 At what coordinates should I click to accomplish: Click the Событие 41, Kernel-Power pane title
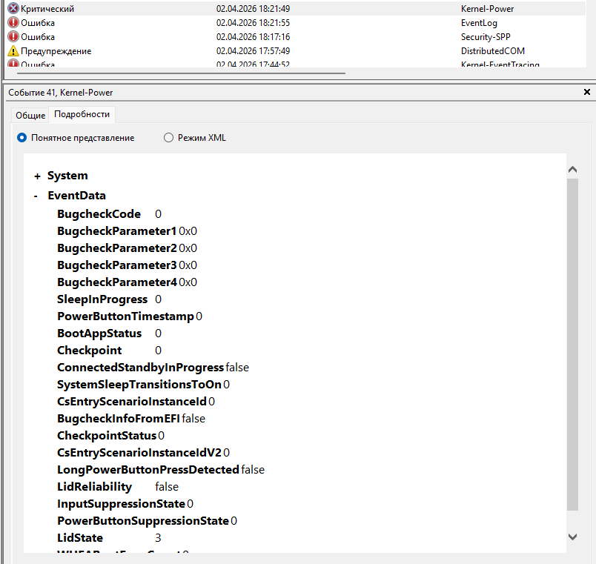[x=61, y=93]
